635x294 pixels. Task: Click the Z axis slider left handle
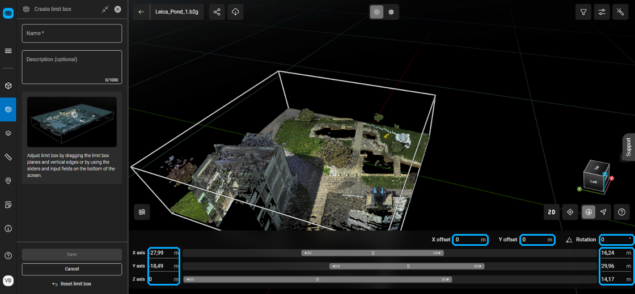190,279
